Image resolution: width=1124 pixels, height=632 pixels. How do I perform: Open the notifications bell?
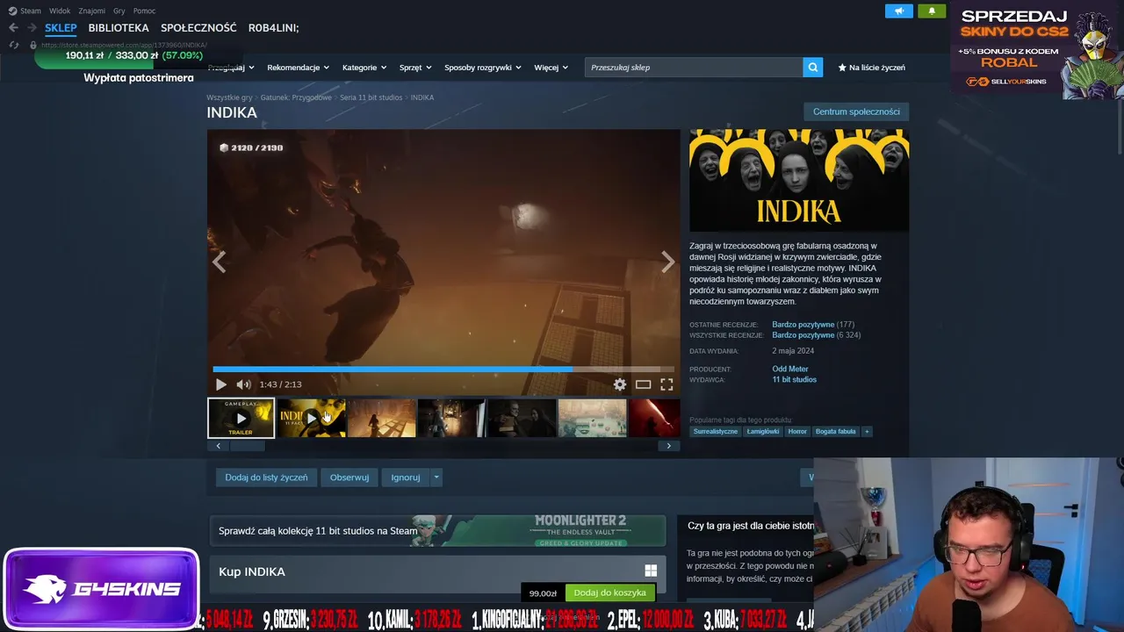pos(932,11)
